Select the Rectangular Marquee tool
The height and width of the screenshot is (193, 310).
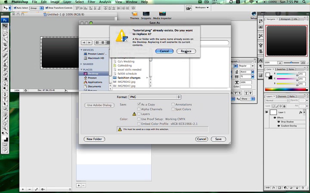[x=5, y=30]
